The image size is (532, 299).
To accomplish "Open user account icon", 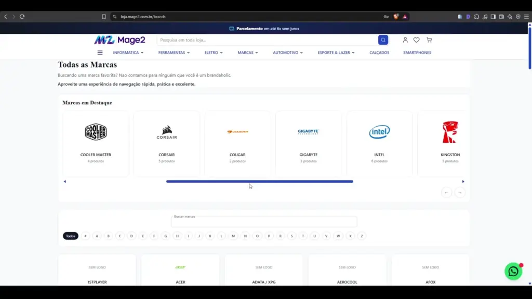I will [405, 40].
